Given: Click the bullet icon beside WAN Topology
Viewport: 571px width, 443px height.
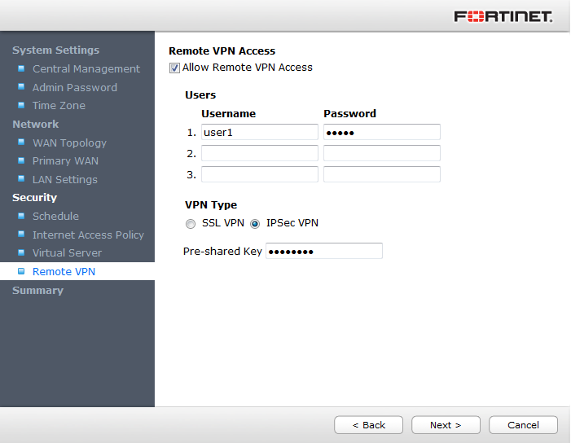Looking at the screenshot, I should tap(21, 143).
